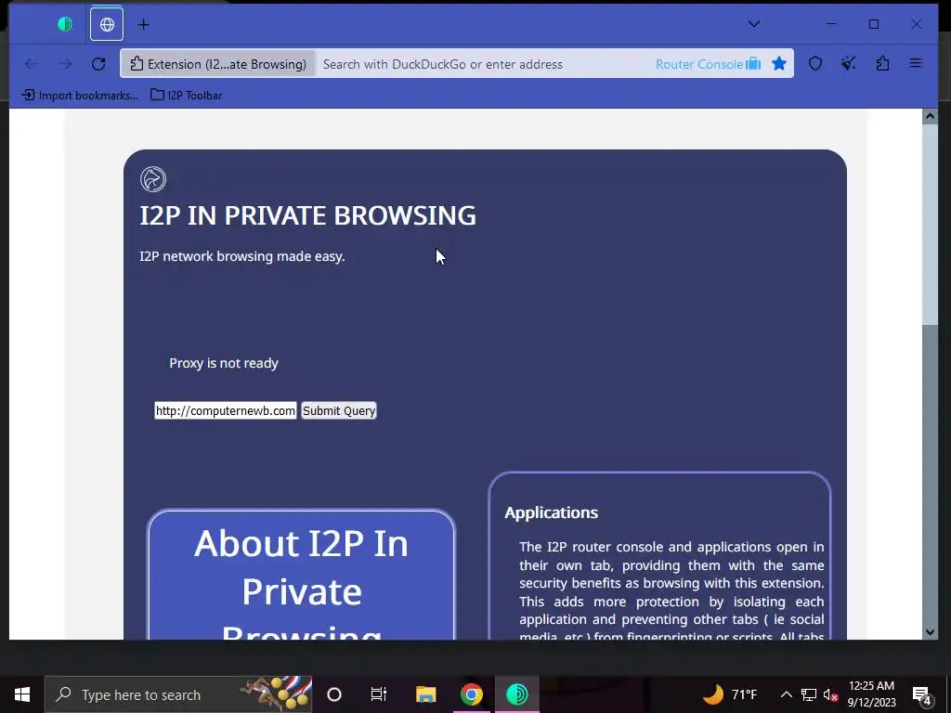
Task: Toggle the bookmark star icon
Action: (x=779, y=64)
